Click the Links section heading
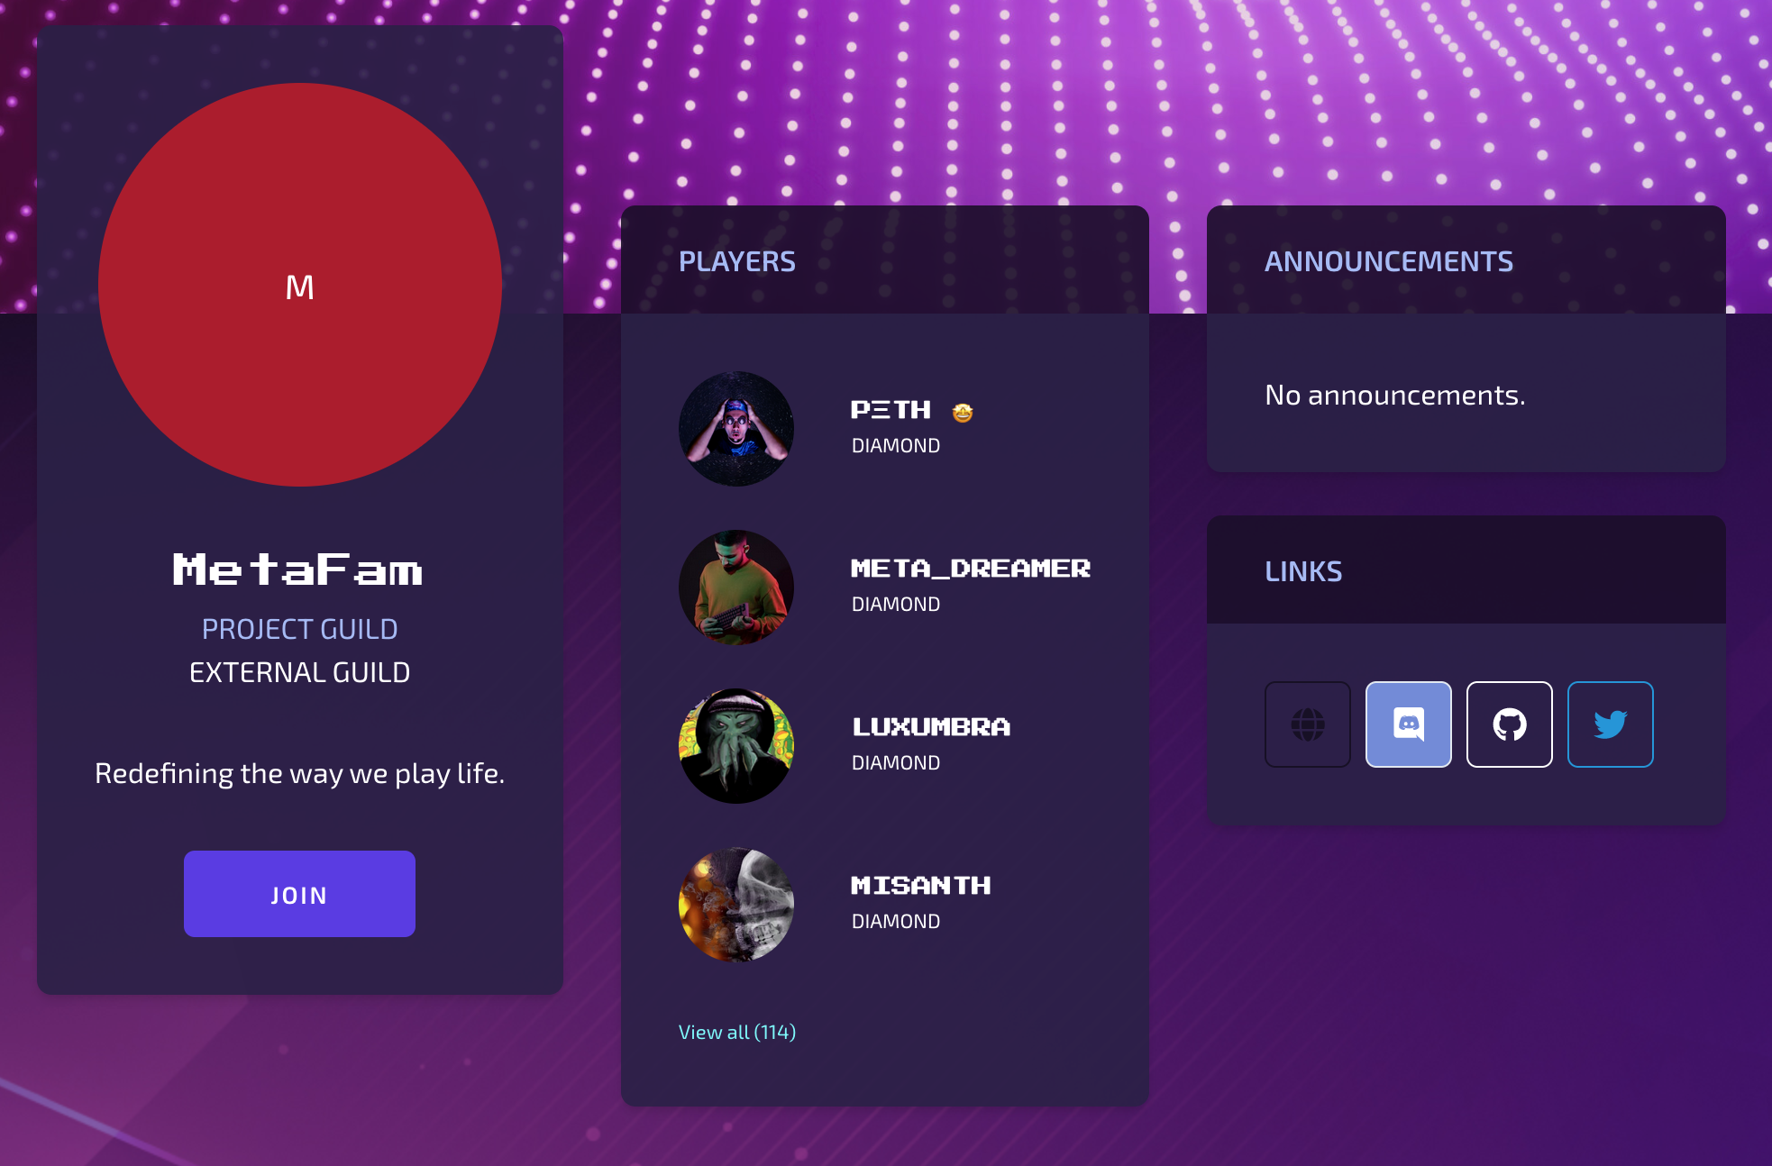 point(1303,571)
